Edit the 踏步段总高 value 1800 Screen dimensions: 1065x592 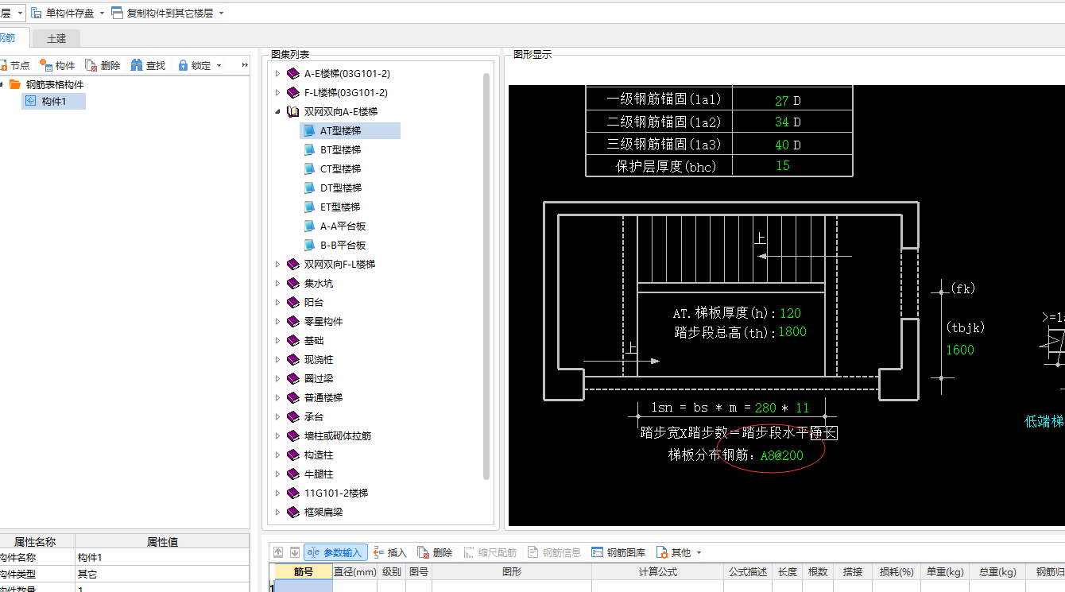[x=792, y=332]
